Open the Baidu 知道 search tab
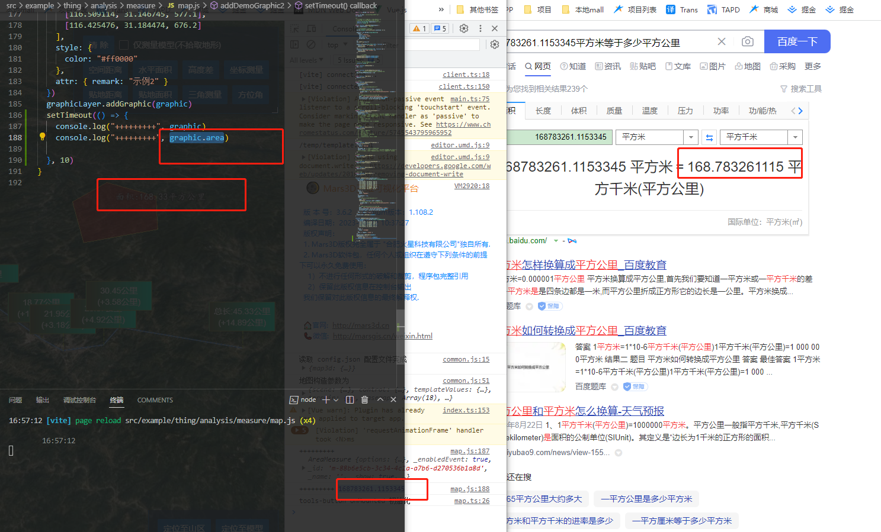Screen dimensions: 881x532 click(573, 66)
